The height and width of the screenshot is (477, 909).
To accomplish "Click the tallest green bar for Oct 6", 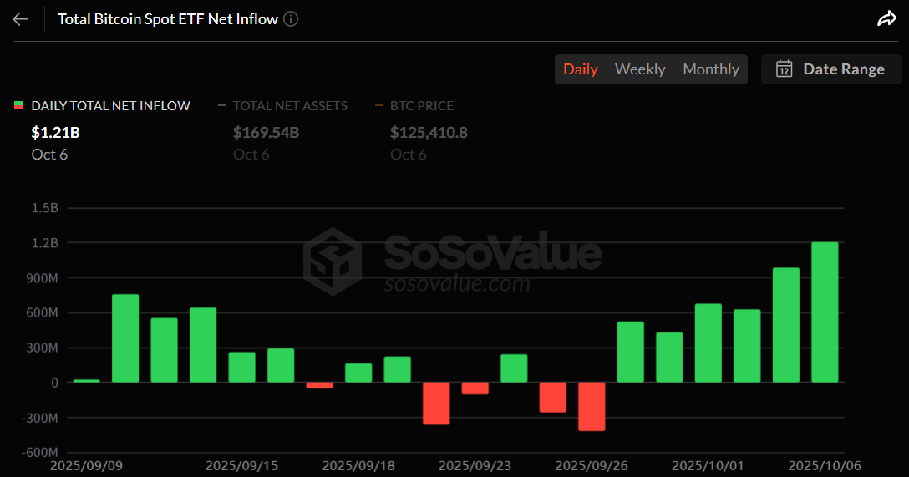I will tap(825, 312).
